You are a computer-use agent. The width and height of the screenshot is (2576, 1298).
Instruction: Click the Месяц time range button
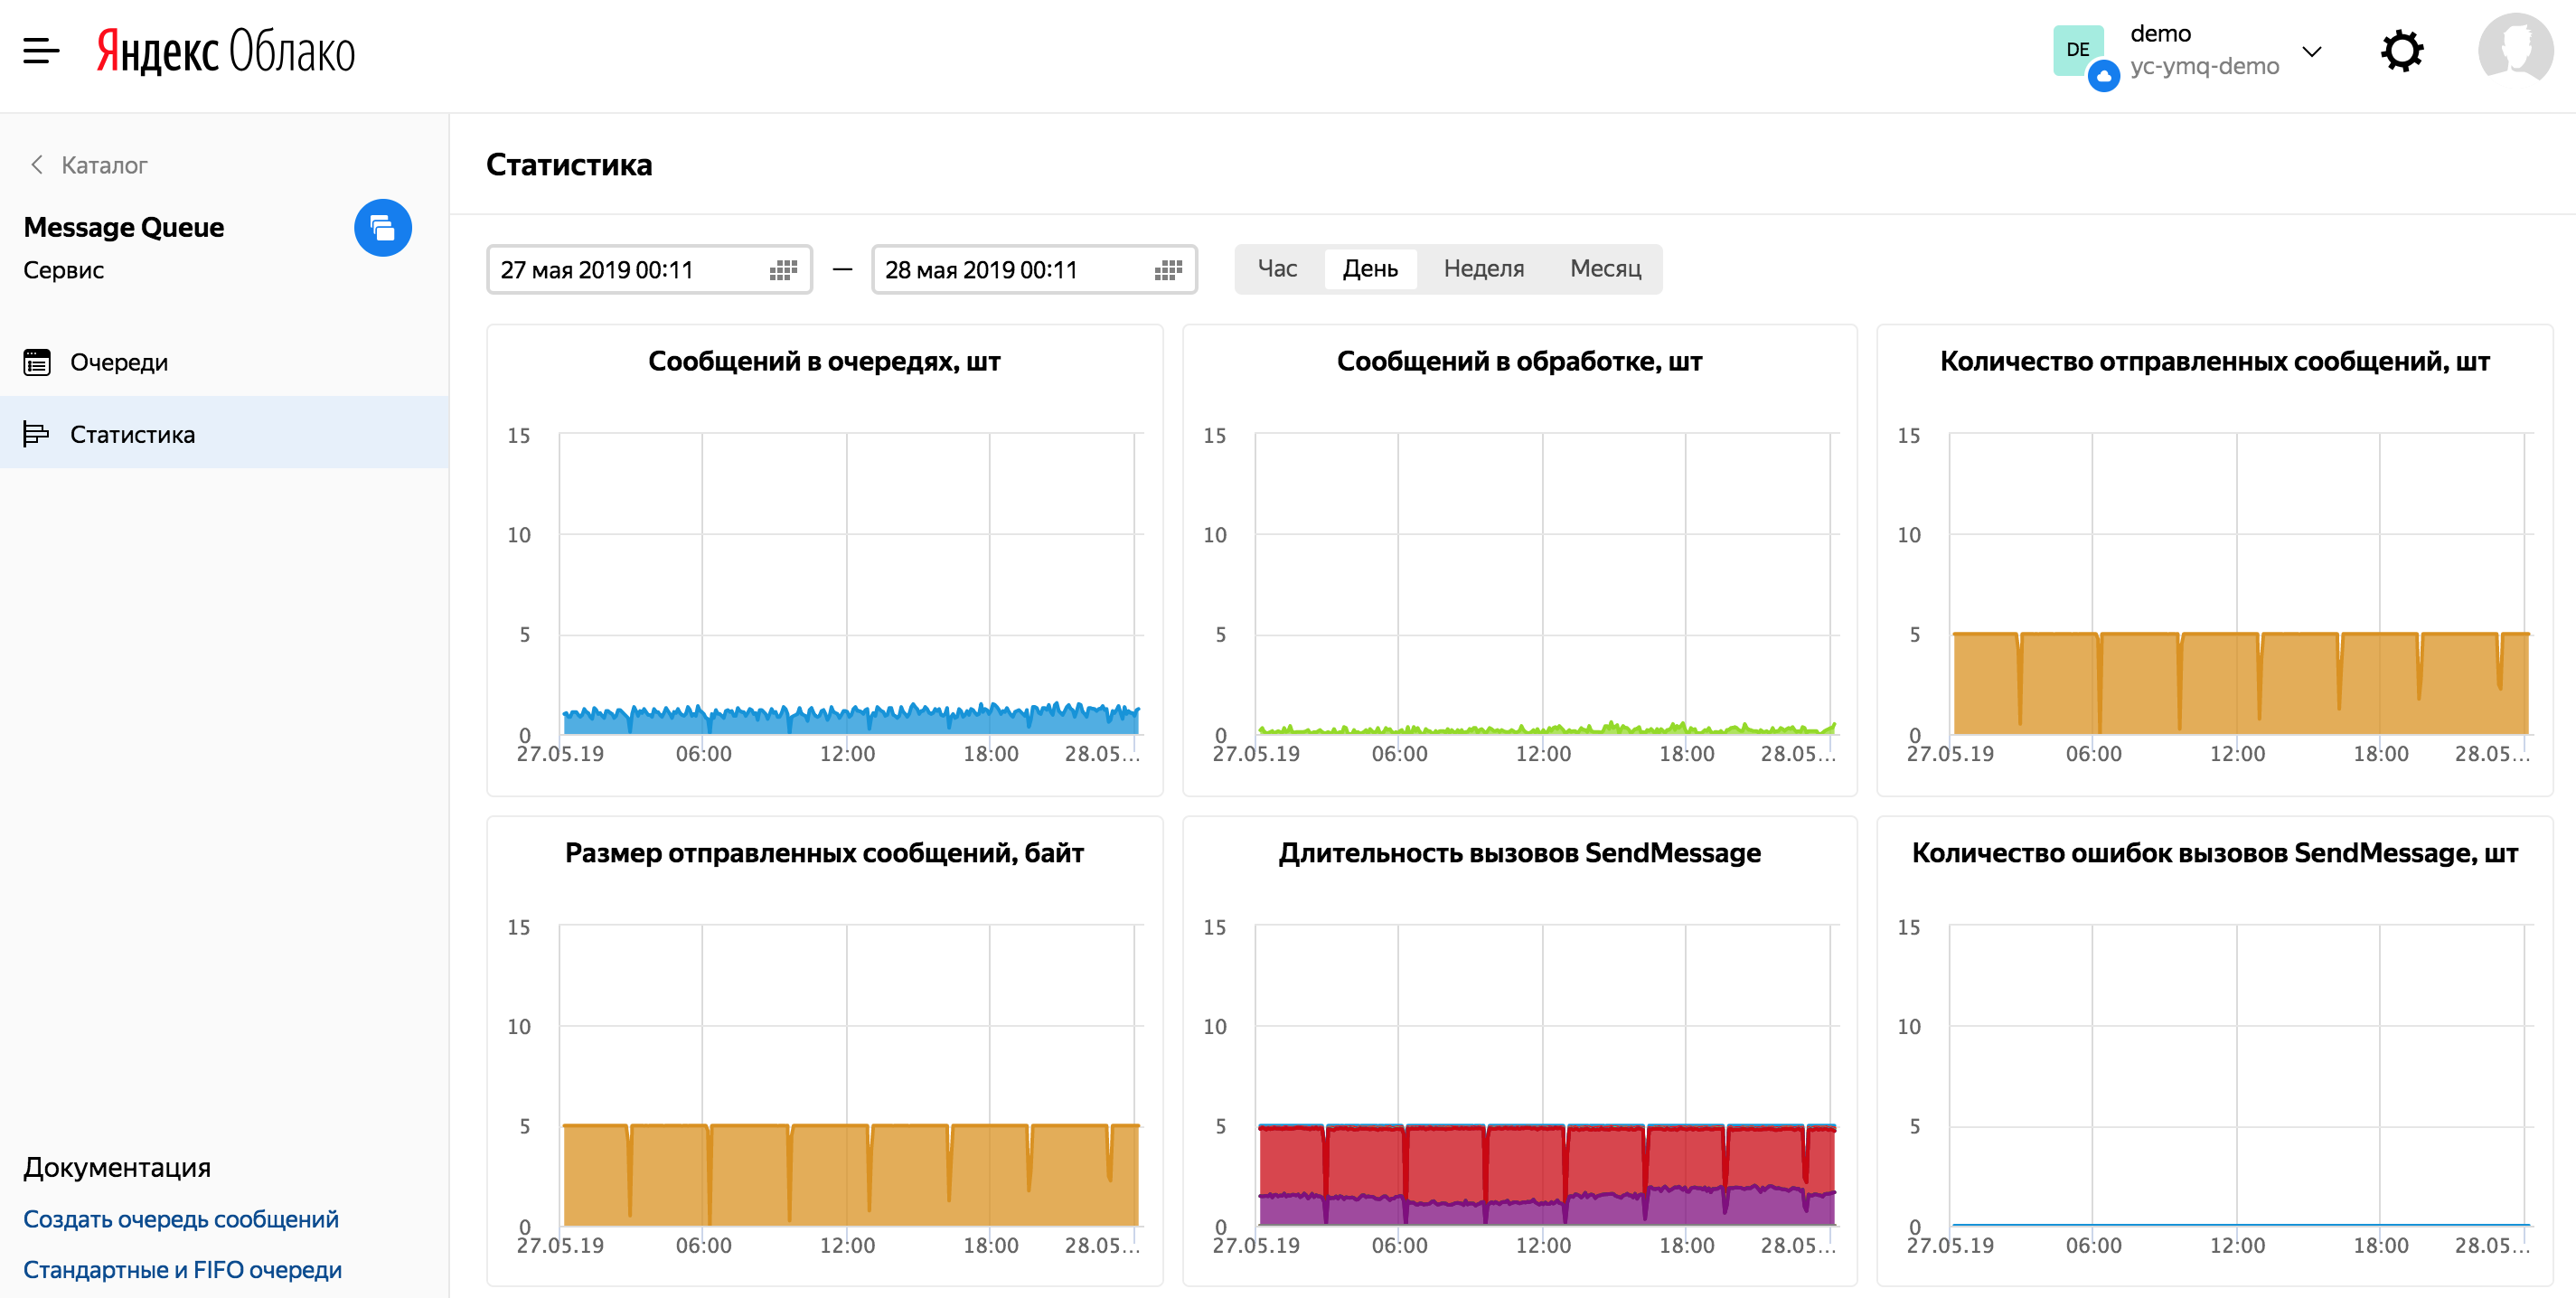[x=1604, y=268]
